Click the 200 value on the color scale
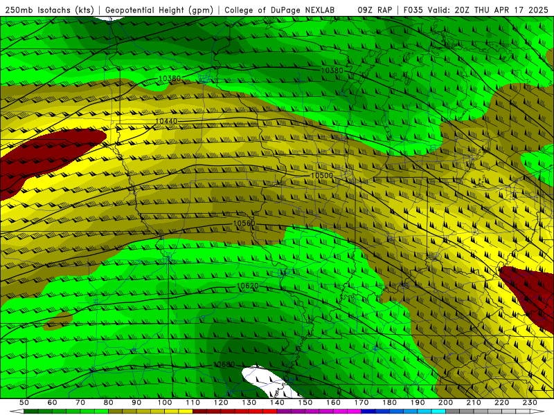The width and height of the screenshot is (554, 415). (x=446, y=403)
